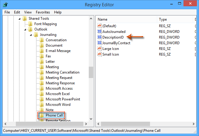Click the tree pane vertical scrollbar thumb
The height and width of the screenshot is (136, 199).
click(91, 72)
